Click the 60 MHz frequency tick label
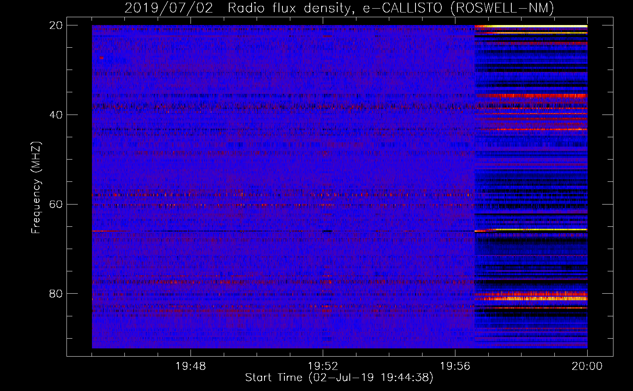The image size is (633, 391). (x=56, y=204)
